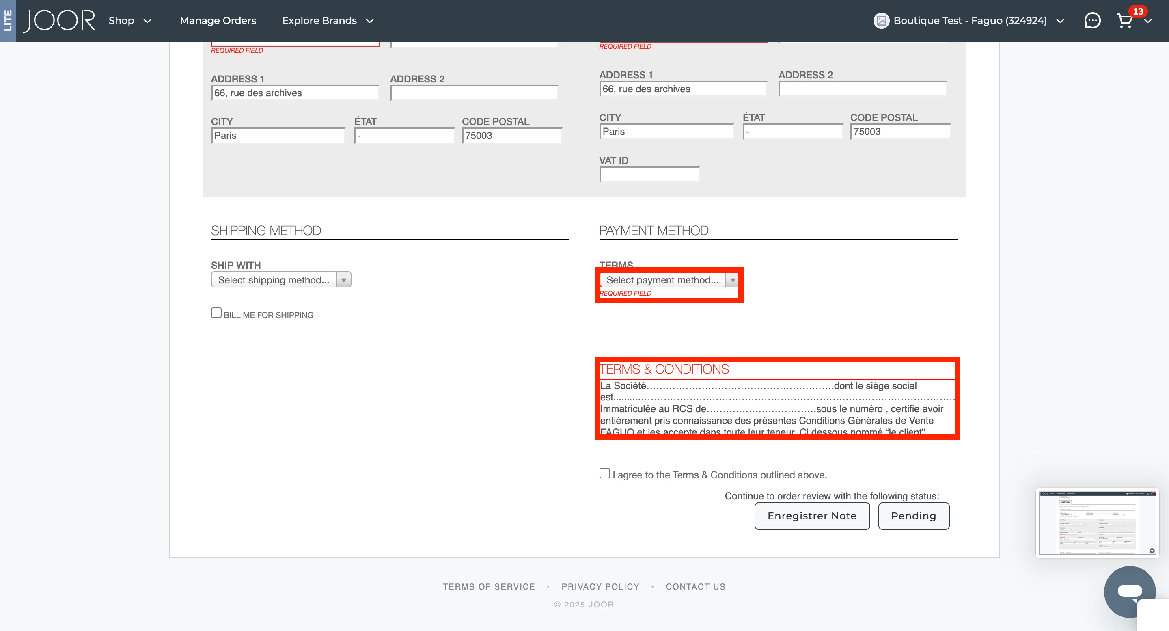The image size is (1169, 631).
Task: Open the Explore Brands menu
Action: 328,20
